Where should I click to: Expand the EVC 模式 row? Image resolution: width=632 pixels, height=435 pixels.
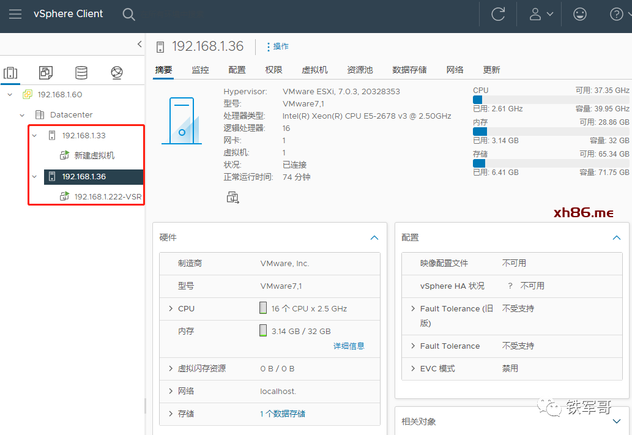click(x=413, y=369)
